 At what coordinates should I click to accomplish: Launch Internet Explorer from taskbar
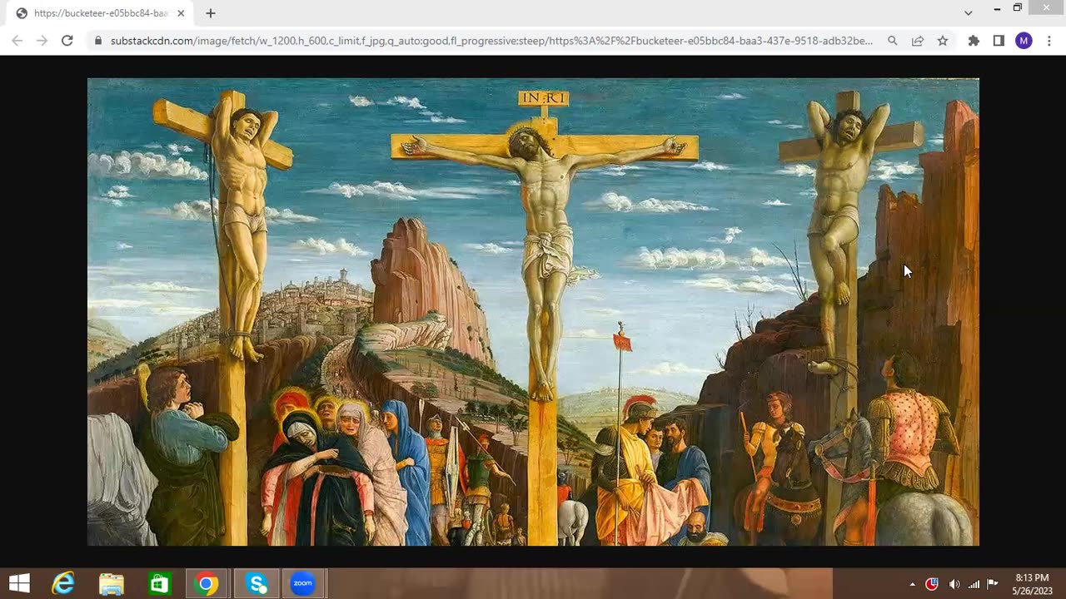[63, 583]
